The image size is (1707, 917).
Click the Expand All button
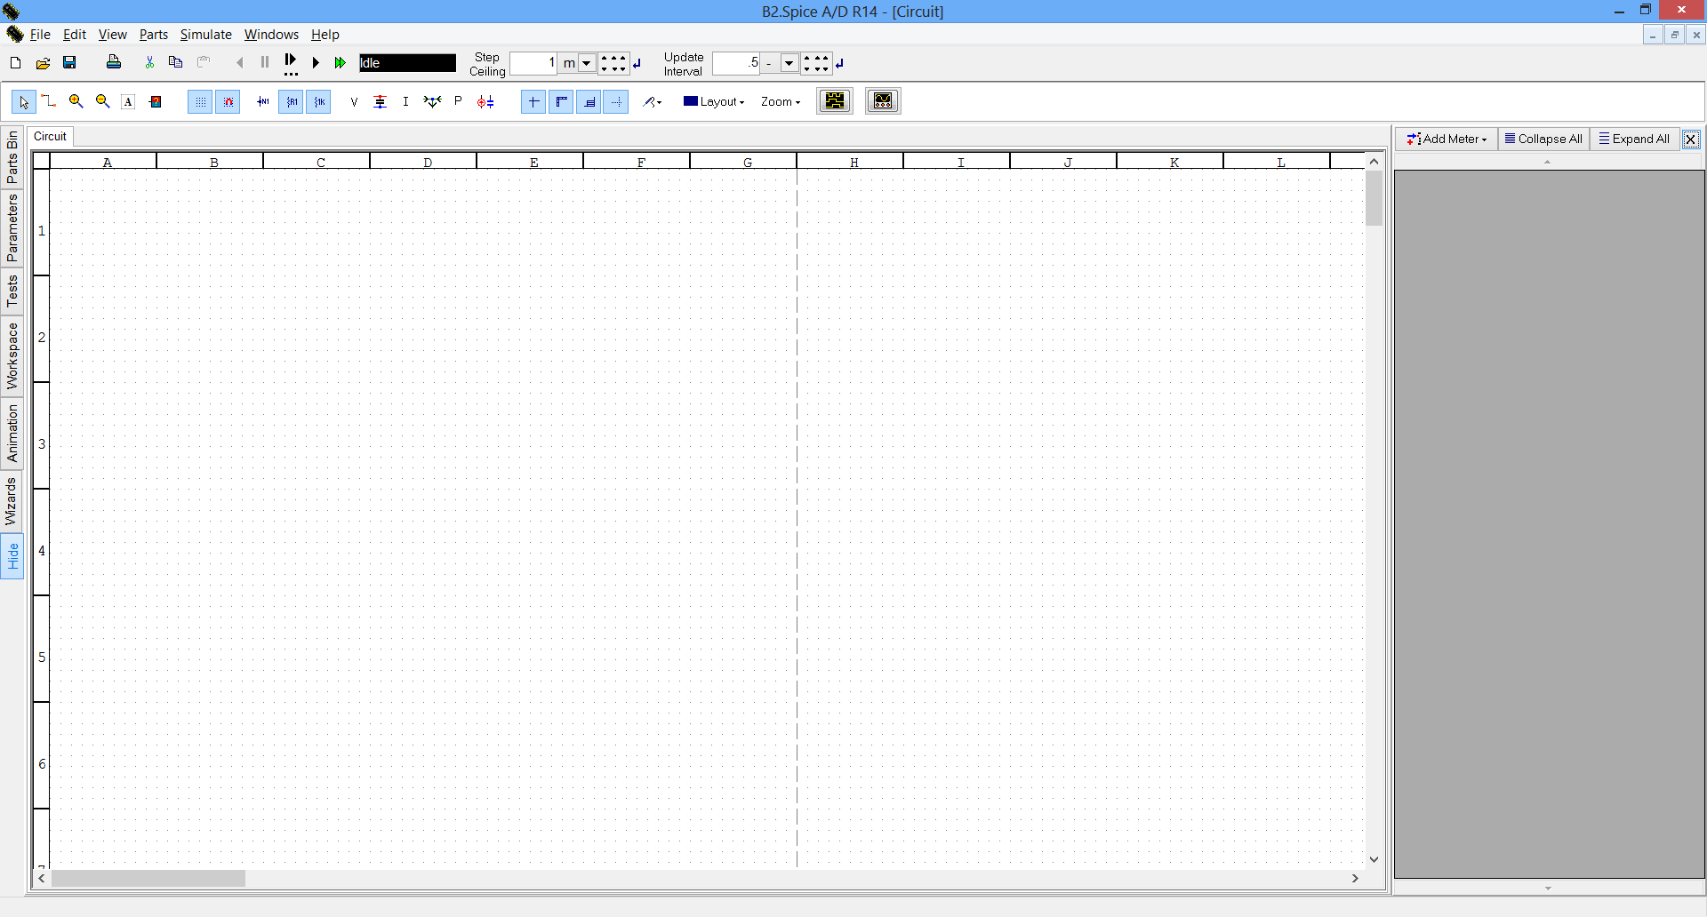pos(1634,139)
